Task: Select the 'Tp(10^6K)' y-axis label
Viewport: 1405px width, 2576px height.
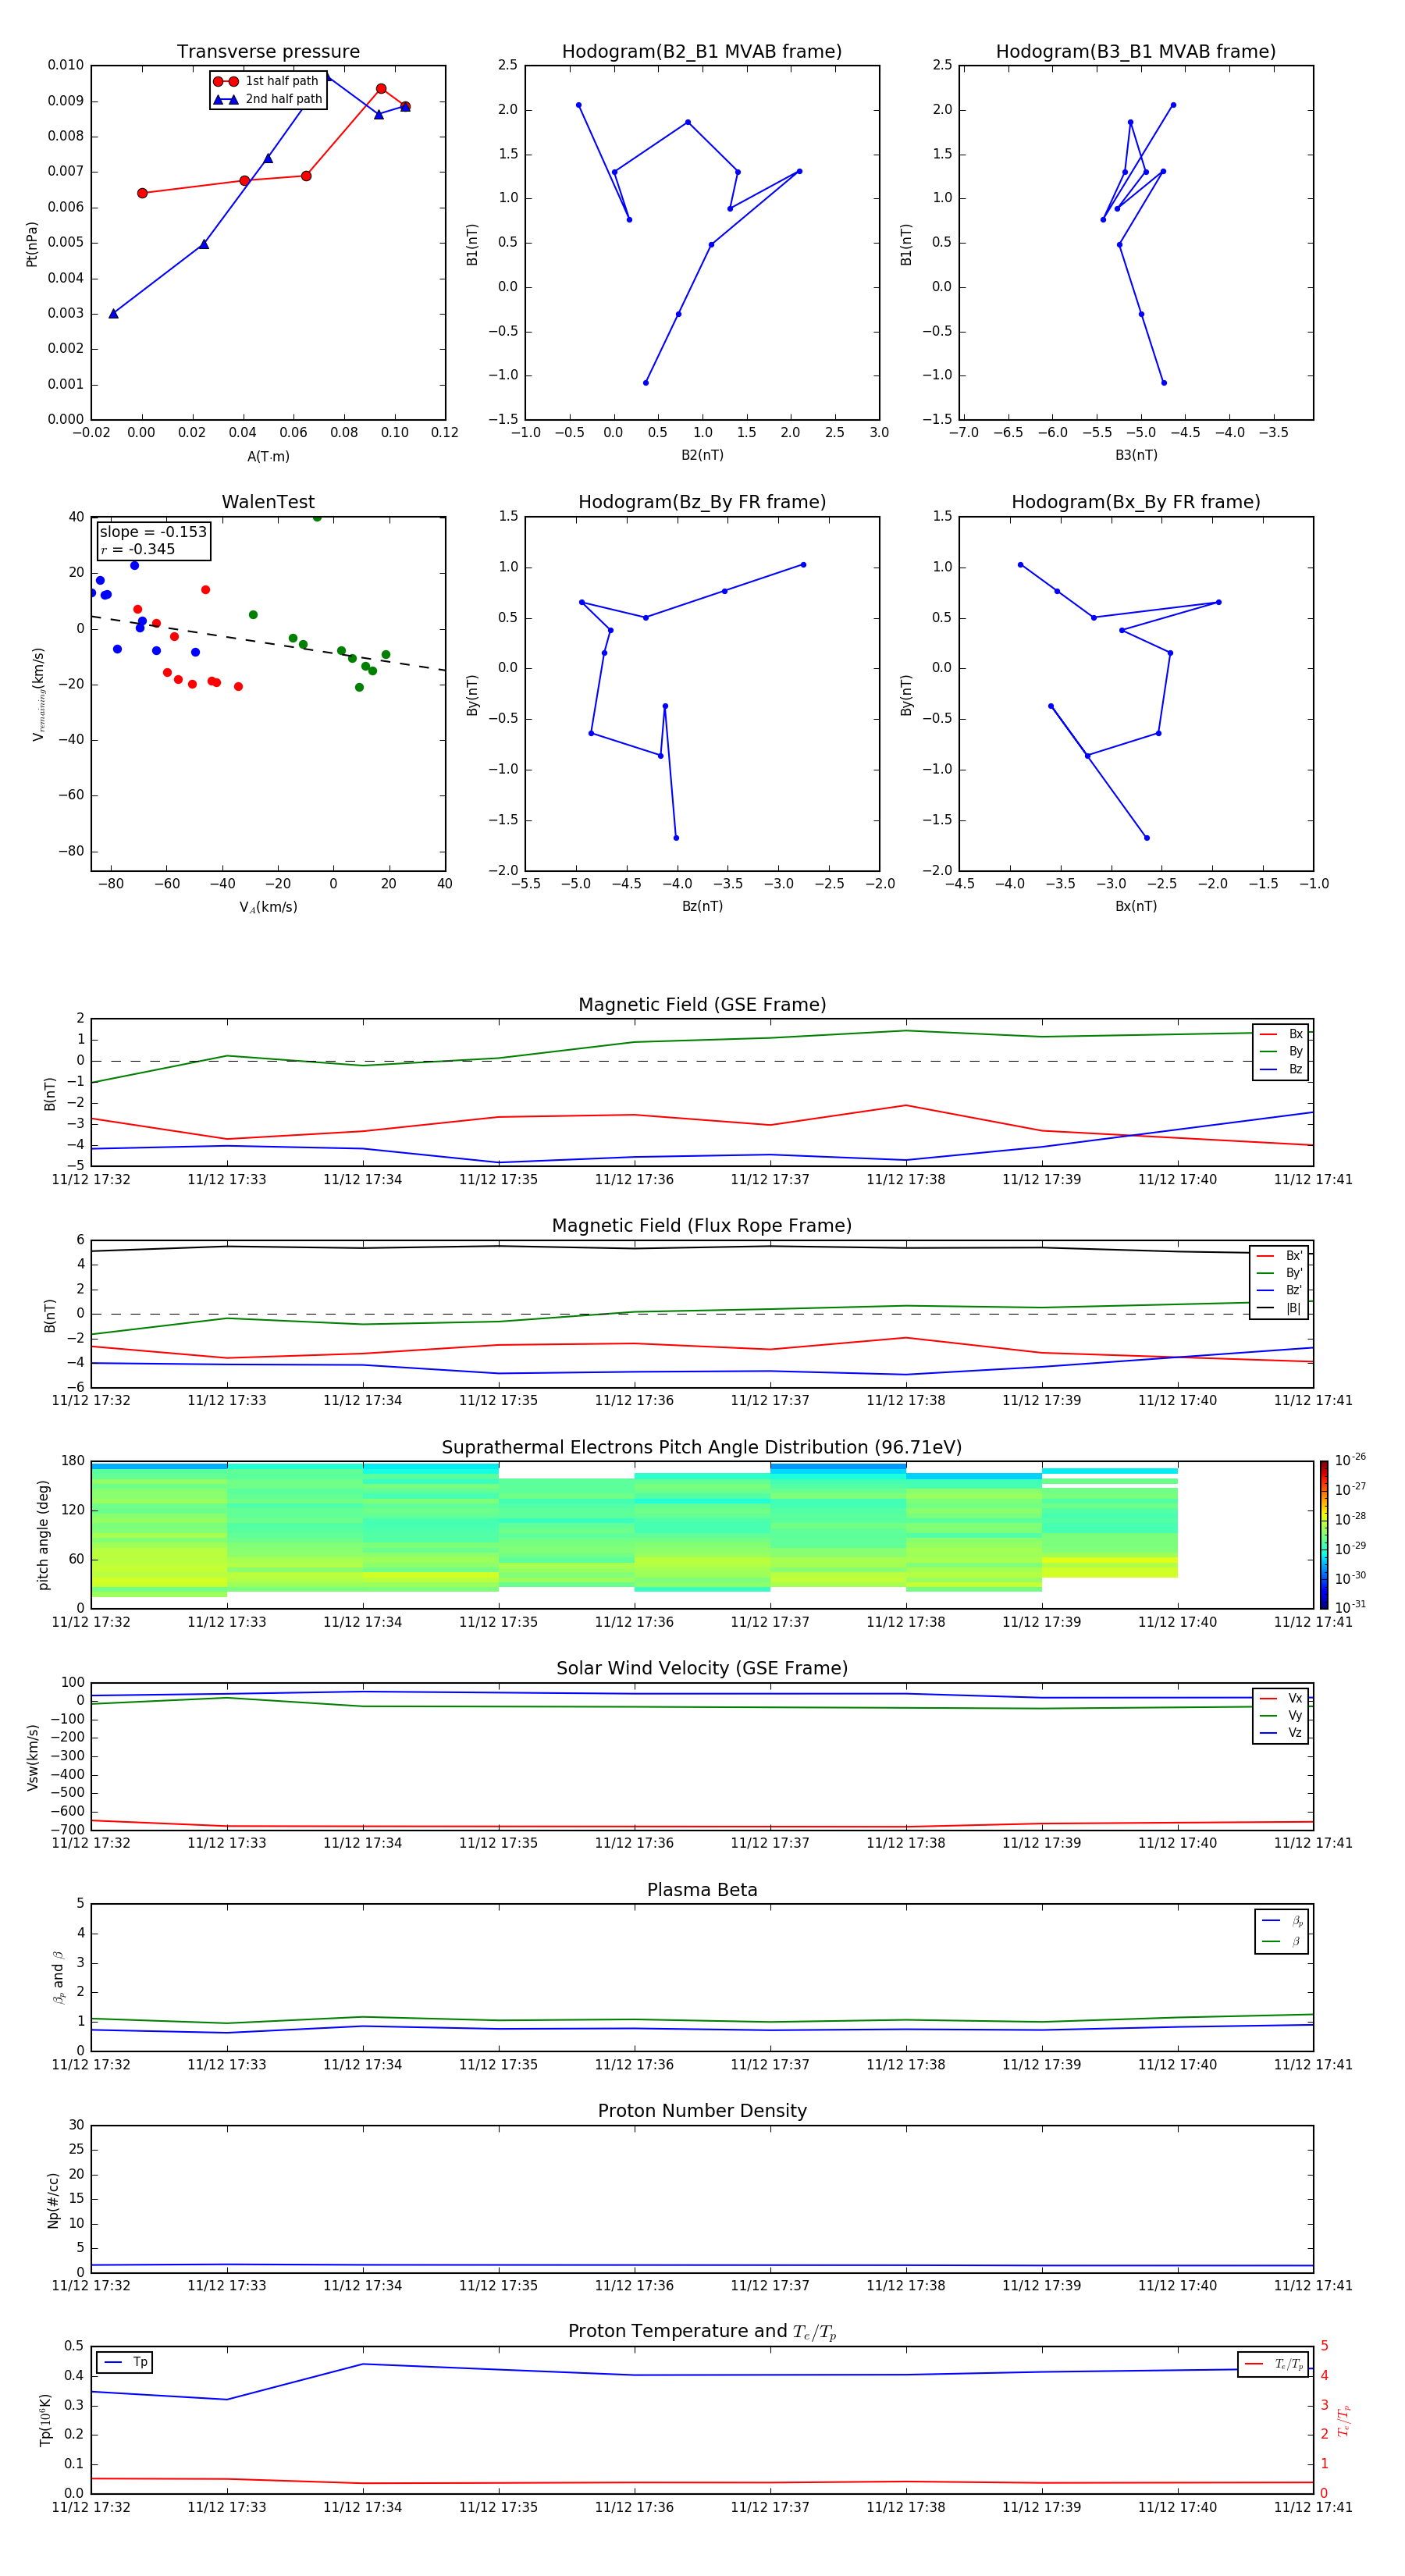Action: (45, 2420)
